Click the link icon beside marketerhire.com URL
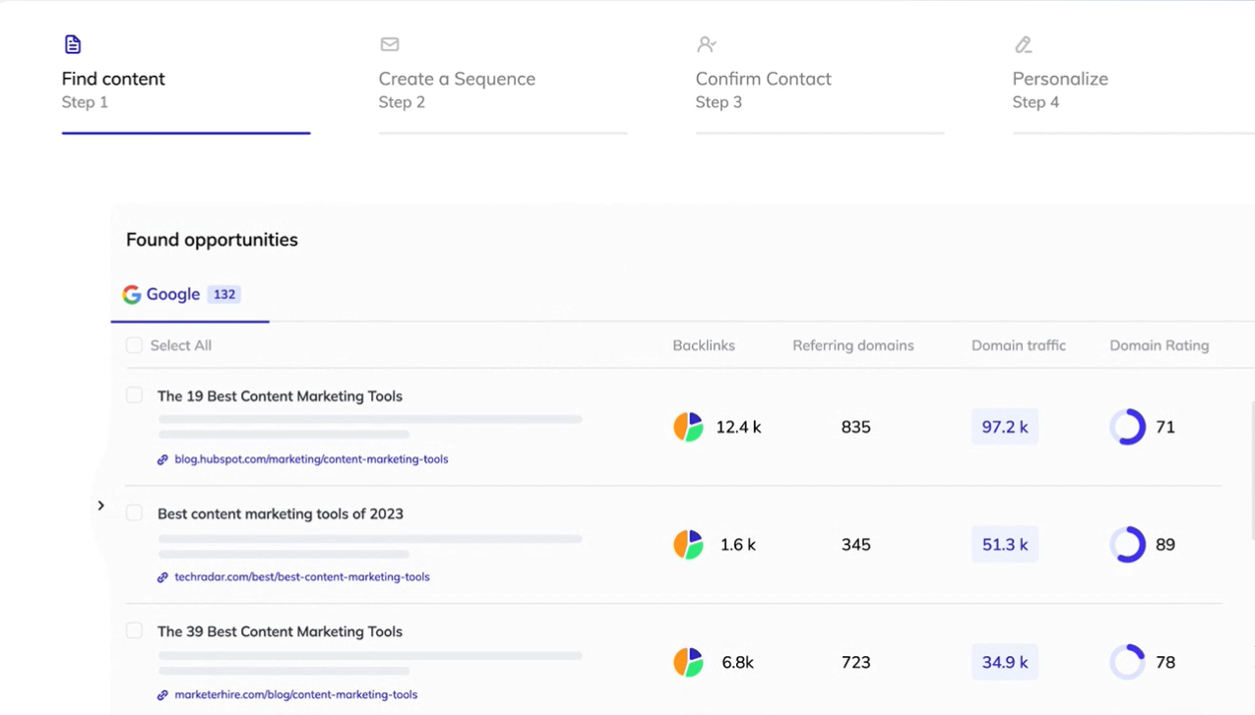 tap(162, 695)
